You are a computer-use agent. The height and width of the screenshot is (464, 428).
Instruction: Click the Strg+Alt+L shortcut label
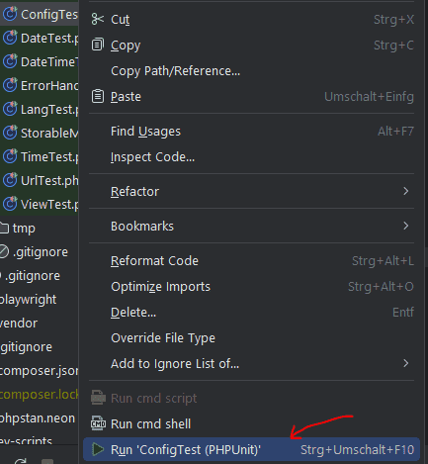pyautogui.click(x=383, y=261)
